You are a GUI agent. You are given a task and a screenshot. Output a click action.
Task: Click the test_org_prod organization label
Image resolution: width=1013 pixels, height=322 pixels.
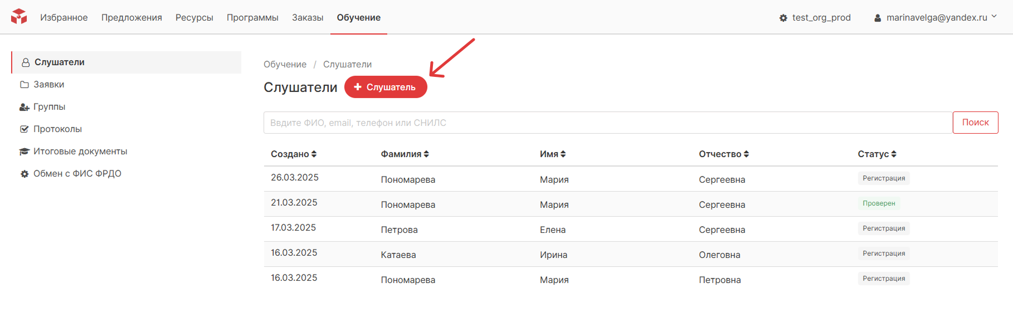[821, 18]
